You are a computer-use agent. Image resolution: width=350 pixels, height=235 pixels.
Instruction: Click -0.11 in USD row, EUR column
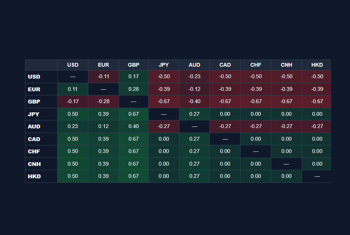[103, 77]
